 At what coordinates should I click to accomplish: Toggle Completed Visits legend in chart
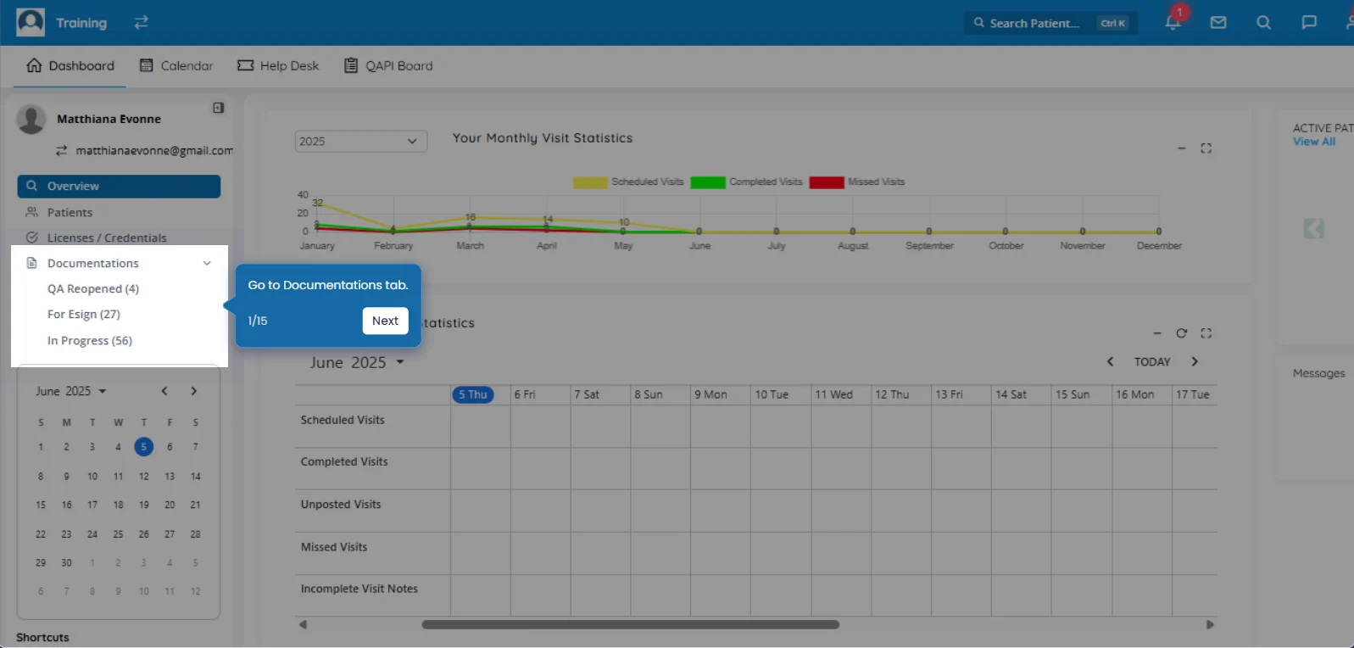click(x=746, y=182)
